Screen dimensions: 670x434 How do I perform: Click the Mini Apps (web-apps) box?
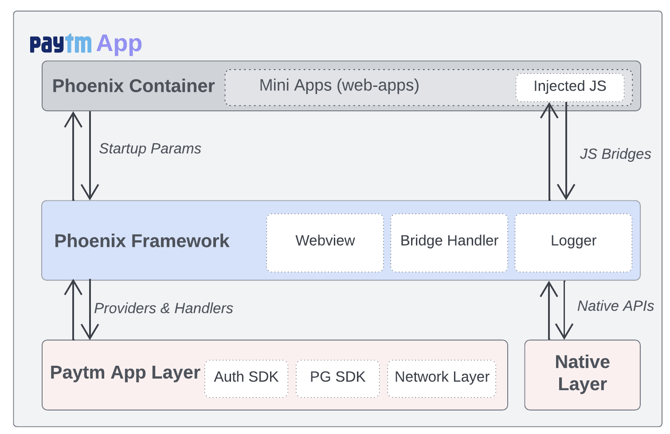(x=428, y=87)
